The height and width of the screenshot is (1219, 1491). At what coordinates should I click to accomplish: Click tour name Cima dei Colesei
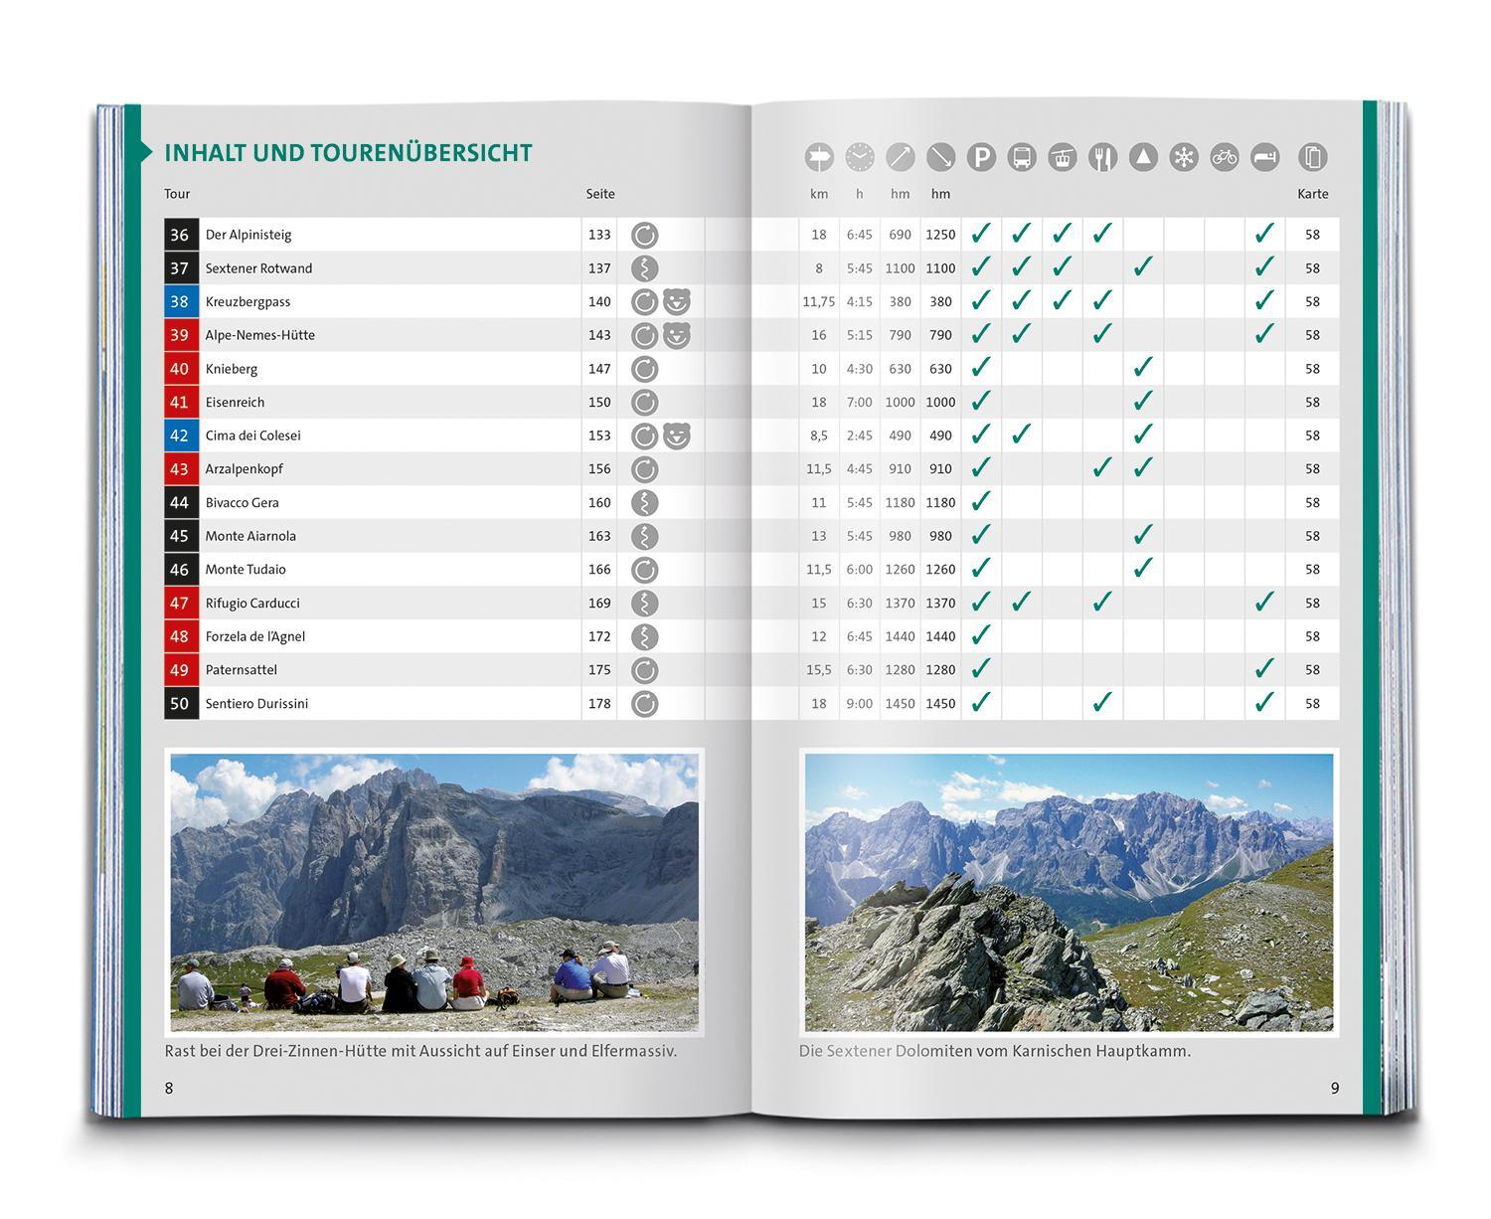click(252, 435)
